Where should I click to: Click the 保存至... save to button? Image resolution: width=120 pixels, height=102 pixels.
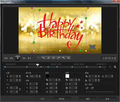62,99
